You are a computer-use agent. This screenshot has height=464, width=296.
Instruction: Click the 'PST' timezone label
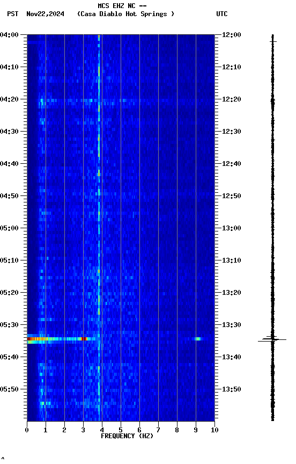coord(13,14)
